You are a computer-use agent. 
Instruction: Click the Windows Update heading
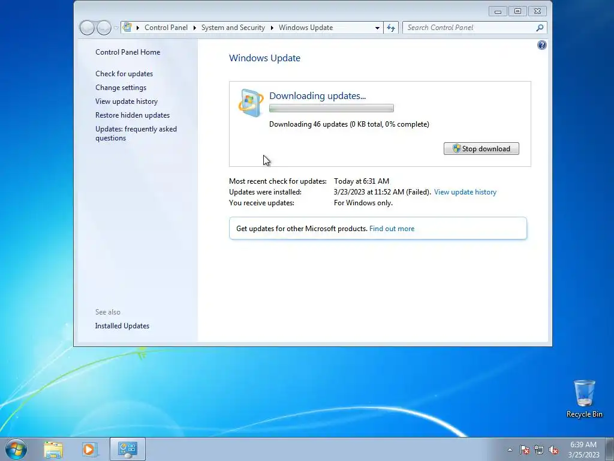click(x=264, y=58)
